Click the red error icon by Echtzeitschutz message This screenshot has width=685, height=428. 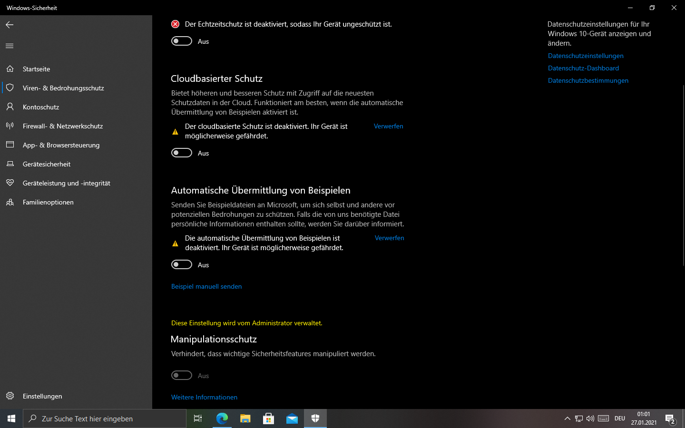point(176,24)
